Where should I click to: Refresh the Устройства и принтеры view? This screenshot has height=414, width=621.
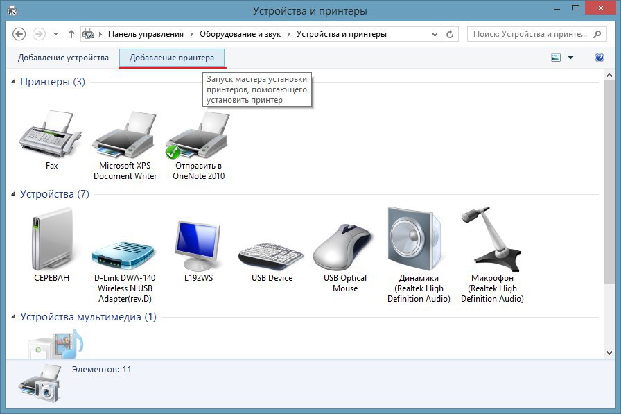(450, 34)
